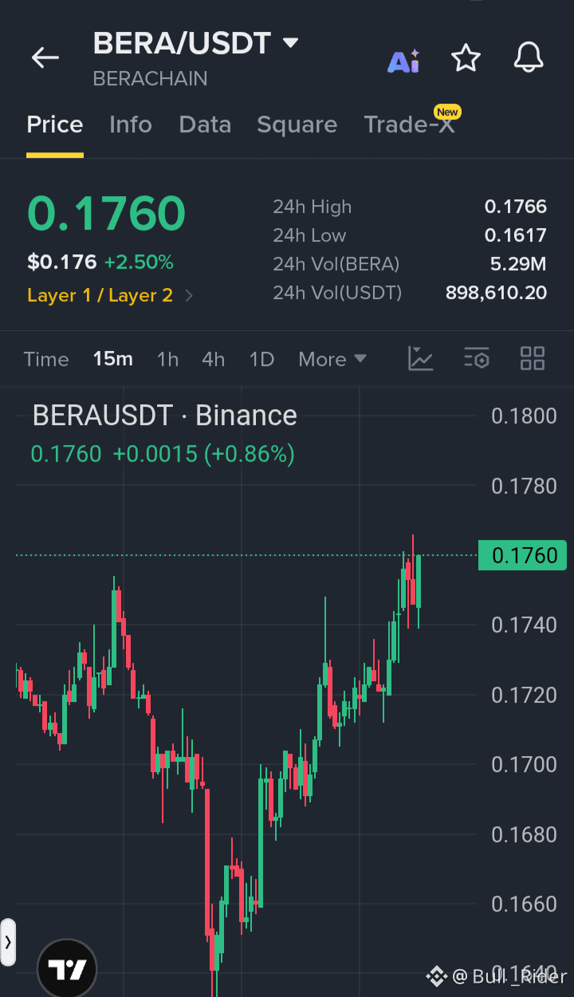Viewport: 574px width, 997px height.
Task: Tap the 24h Vol(BERA) value 5.29M
Action: click(518, 264)
